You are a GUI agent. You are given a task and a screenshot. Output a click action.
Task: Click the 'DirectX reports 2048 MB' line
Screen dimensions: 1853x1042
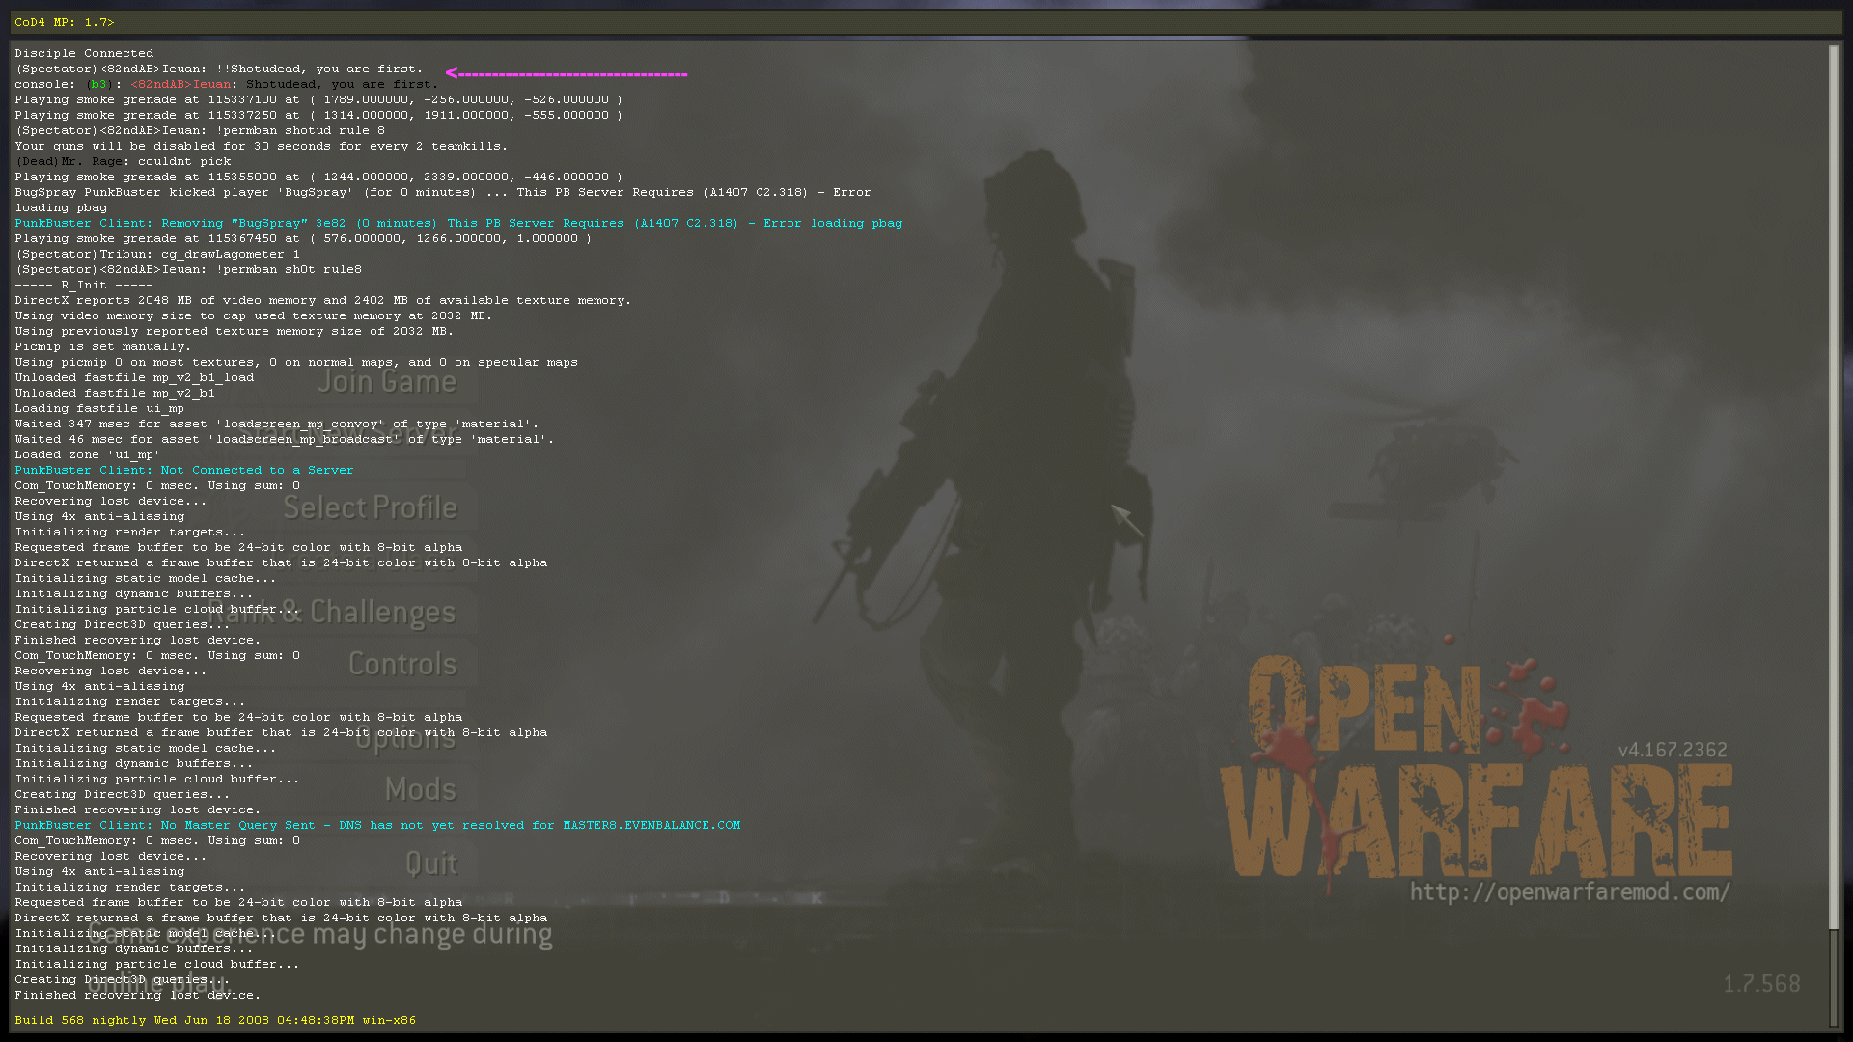pyautogui.click(x=323, y=300)
